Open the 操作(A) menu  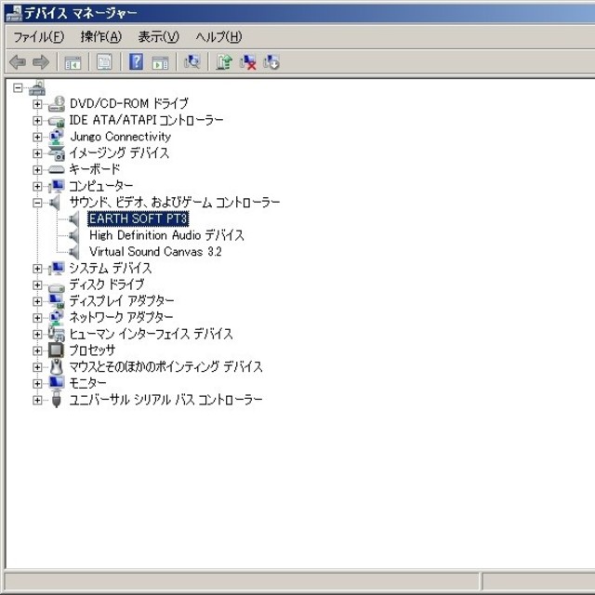(101, 37)
